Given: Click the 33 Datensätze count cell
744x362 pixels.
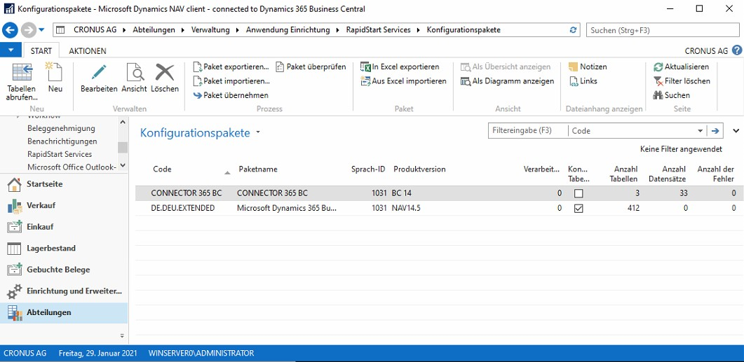Looking at the screenshot, I should 682,193.
